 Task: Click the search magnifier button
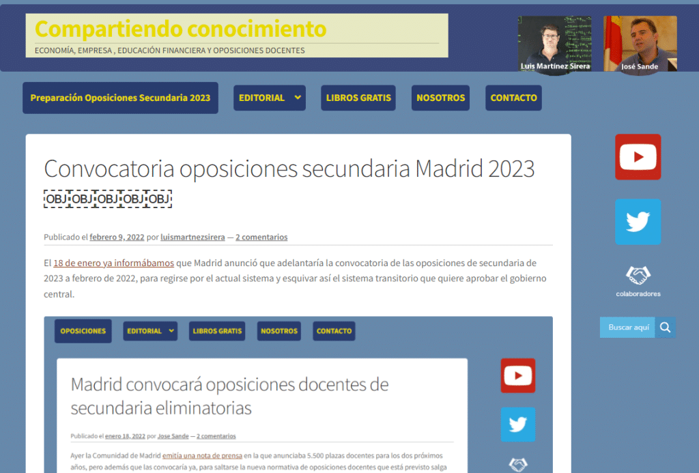[x=666, y=328]
